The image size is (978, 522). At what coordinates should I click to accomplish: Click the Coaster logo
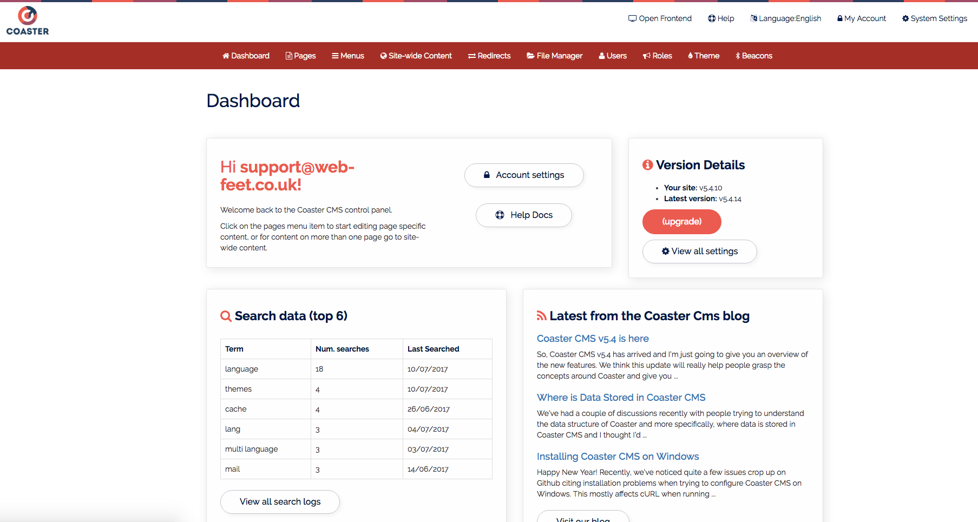click(28, 21)
